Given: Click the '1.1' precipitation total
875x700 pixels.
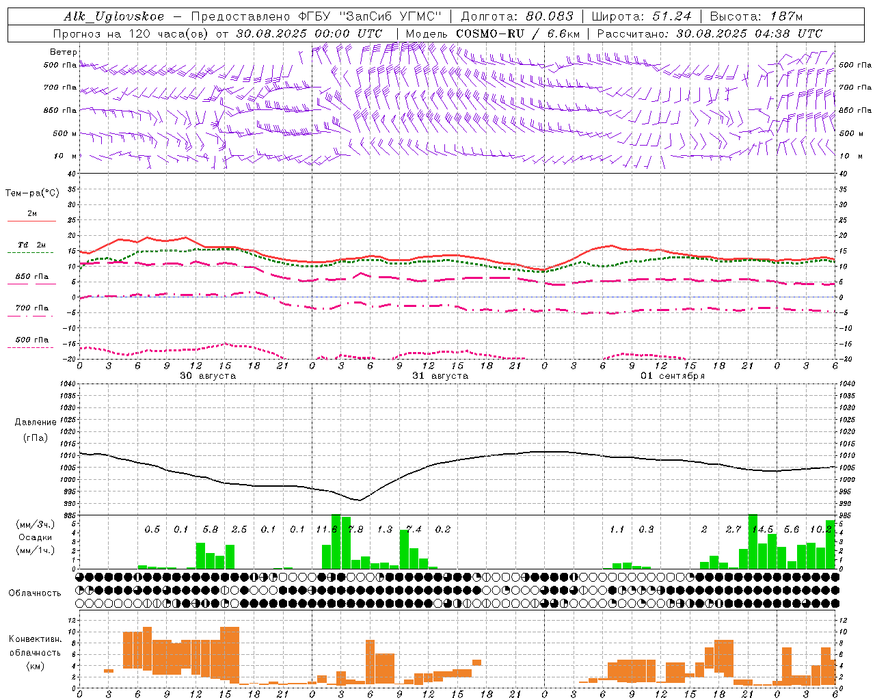Looking at the screenshot, I should tap(617, 530).
